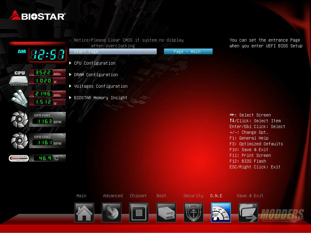Viewport: 311px width, 233px height.
Task: Switch to the Security tab label
Action: [x=193, y=196]
